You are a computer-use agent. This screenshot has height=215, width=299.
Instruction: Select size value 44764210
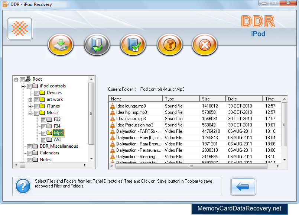pyautogui.click(x=211, y=131)
